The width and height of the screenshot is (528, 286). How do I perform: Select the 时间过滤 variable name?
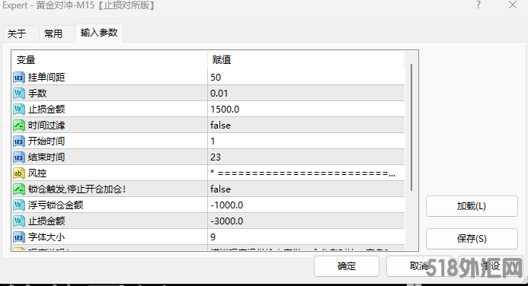46,126
